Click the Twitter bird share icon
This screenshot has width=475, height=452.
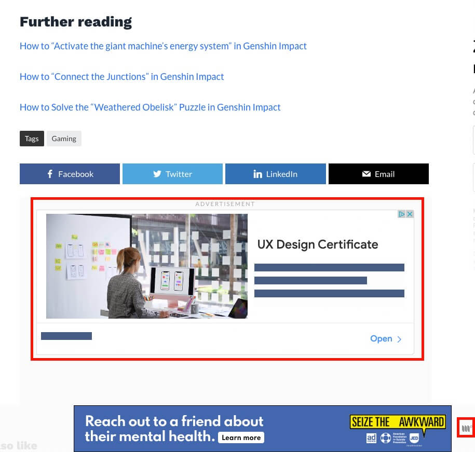(157, 173)
